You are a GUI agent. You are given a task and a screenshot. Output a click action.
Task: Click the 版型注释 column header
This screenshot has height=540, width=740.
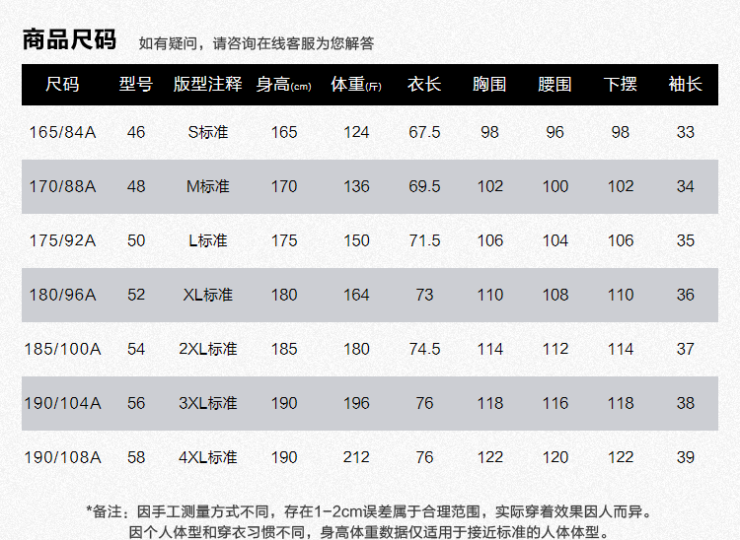(207, 85)
